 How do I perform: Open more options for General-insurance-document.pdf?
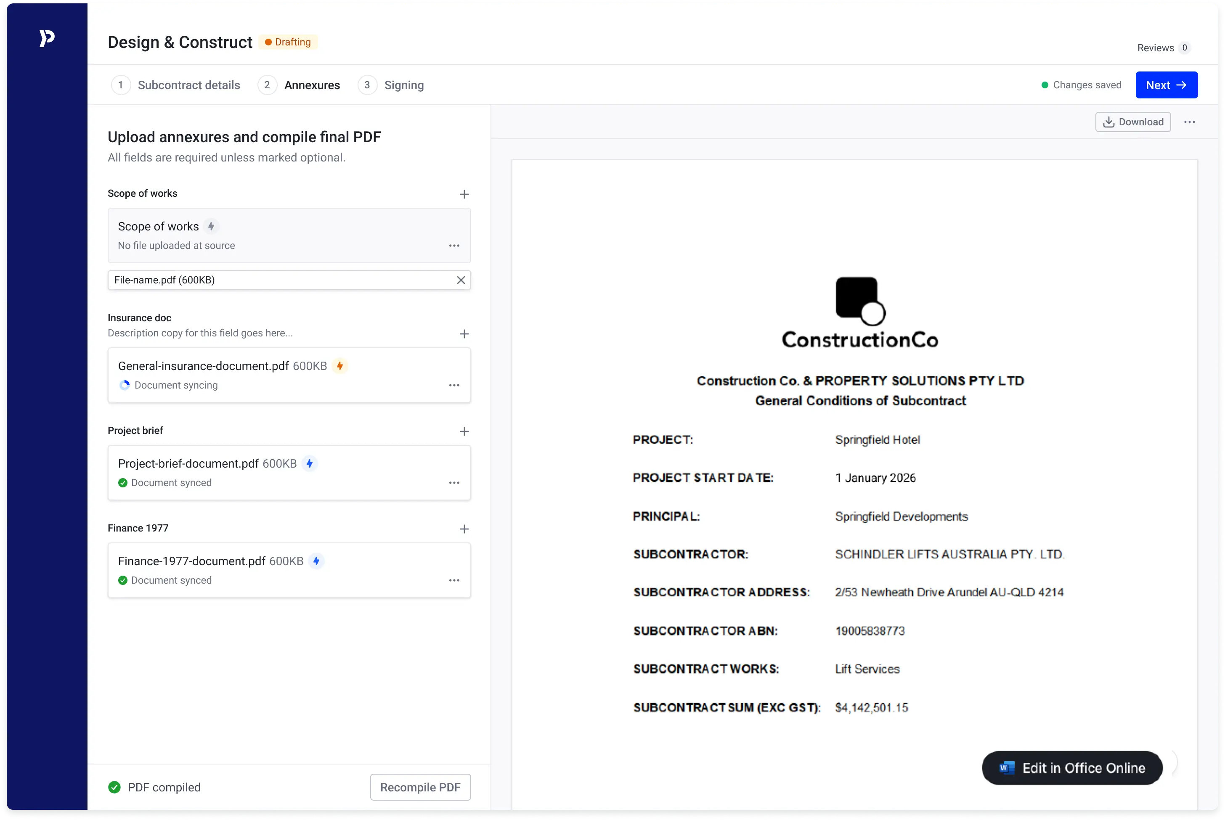coord(454,386)
